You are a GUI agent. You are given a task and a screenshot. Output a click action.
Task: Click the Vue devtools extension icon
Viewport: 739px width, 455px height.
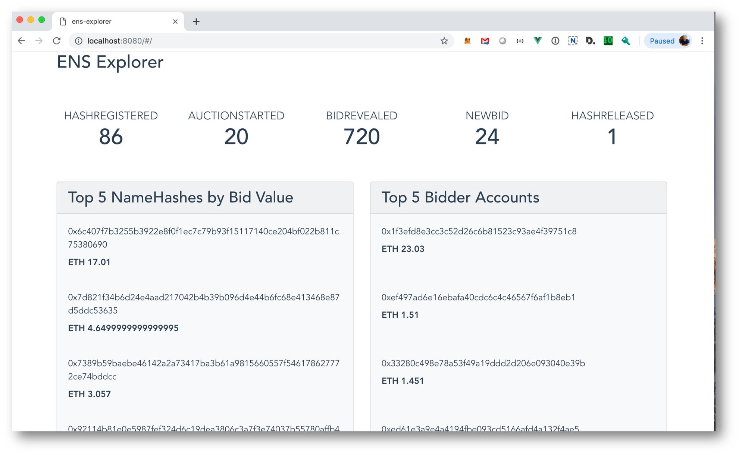tap(538, 41)
